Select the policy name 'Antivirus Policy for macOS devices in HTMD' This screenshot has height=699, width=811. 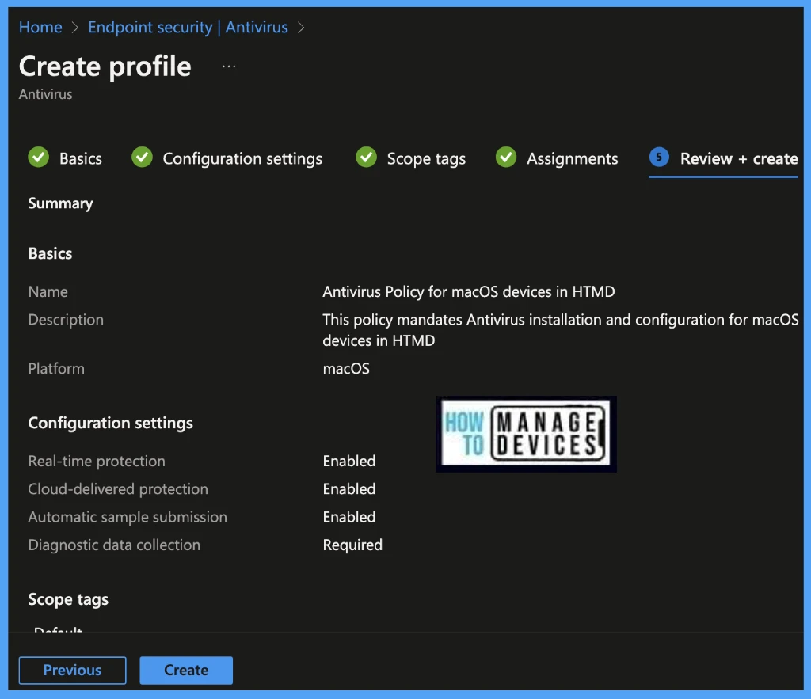(469, 291)
